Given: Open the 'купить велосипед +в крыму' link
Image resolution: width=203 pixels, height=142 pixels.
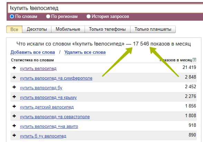Looking at the screenshot, I should (48, 98).
